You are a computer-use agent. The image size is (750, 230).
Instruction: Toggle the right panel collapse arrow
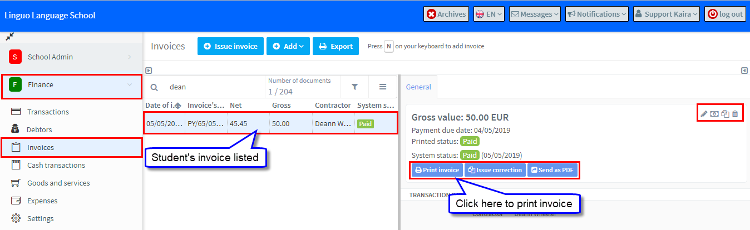pos(744,71)
